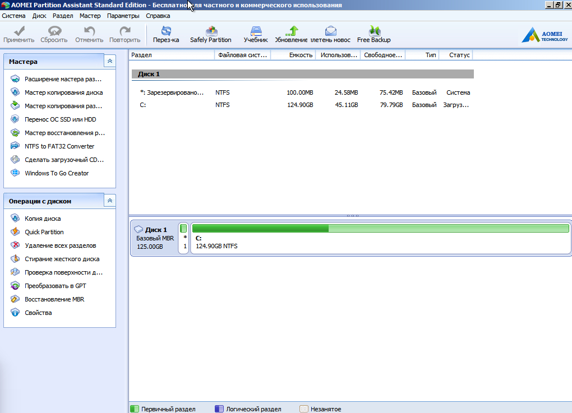This screenshot has width=572, height=413.
Task: Collapse the Мастера panel
Action: tap(110, 61)
